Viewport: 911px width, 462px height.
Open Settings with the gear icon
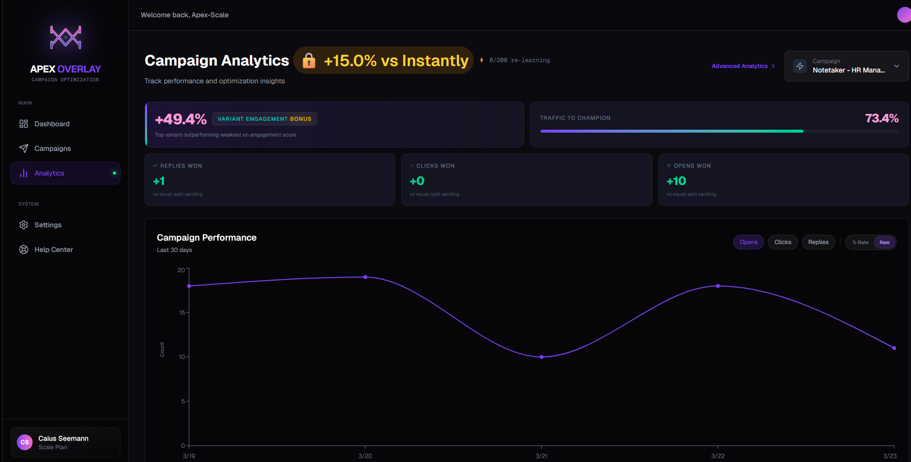[24, 224]
